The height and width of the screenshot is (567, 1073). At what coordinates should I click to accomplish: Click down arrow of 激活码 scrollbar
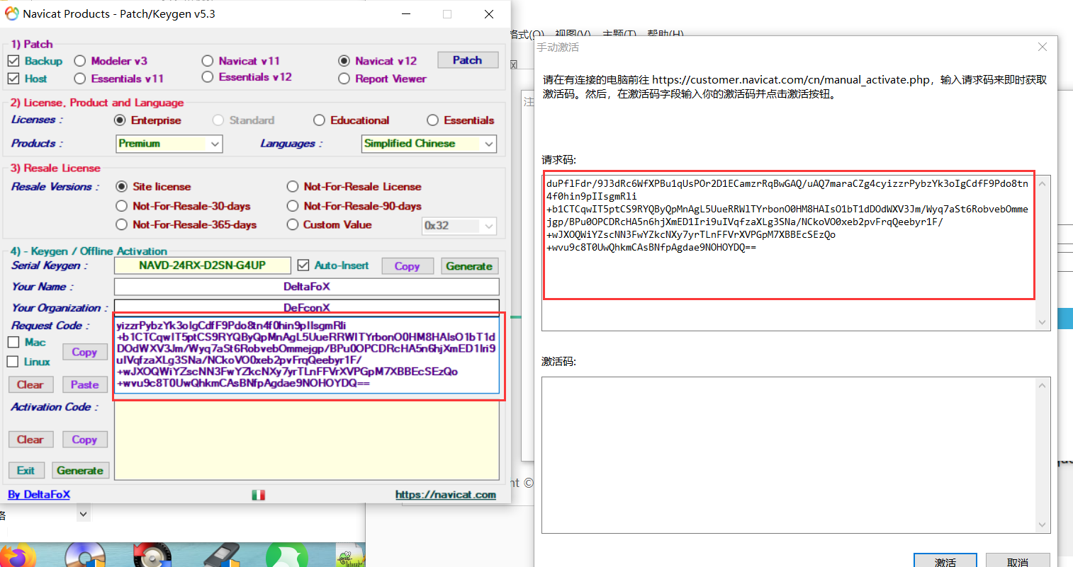coord(1042,525)
